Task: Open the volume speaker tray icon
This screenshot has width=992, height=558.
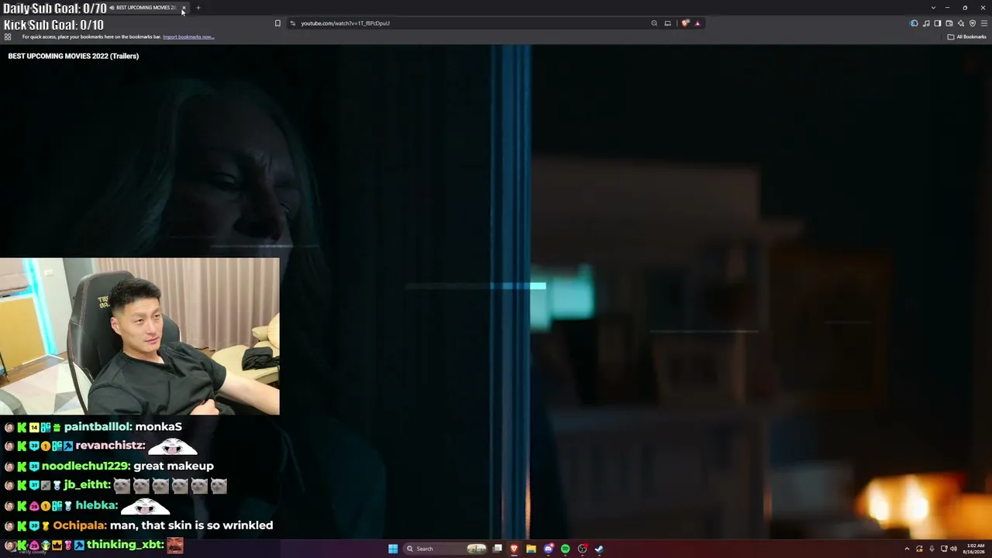Action: point(953,549)
